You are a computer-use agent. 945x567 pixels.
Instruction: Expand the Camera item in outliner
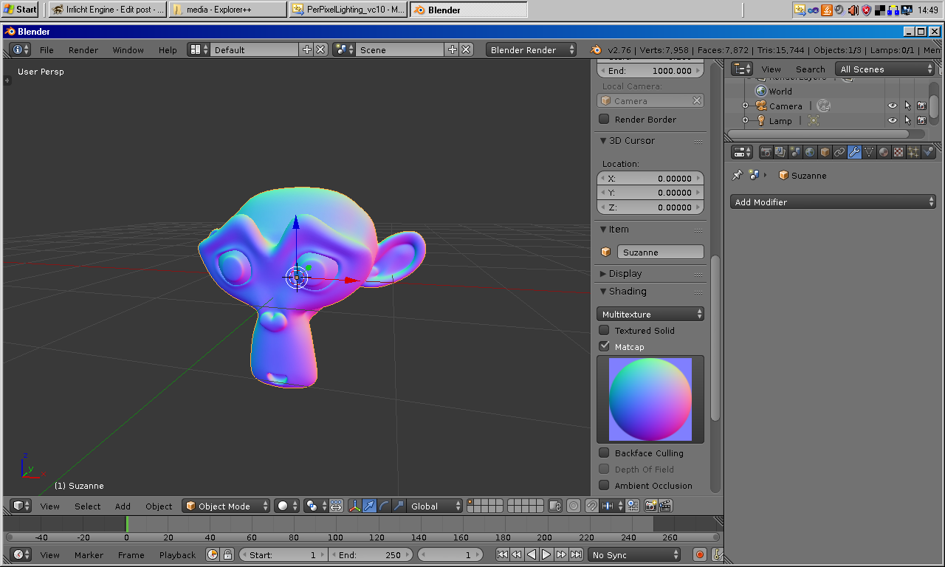click(x=745, y=106)
